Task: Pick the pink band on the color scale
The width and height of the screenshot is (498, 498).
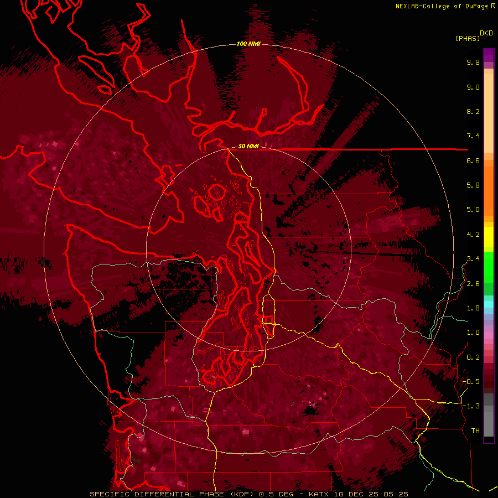Action: pyautogui.click(x=489, y=335)
